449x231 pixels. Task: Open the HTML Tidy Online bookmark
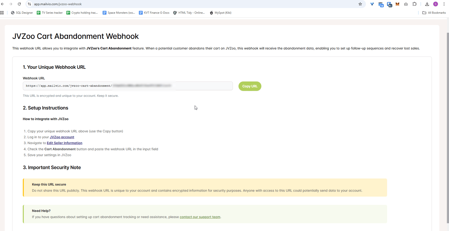pos(189,13)
